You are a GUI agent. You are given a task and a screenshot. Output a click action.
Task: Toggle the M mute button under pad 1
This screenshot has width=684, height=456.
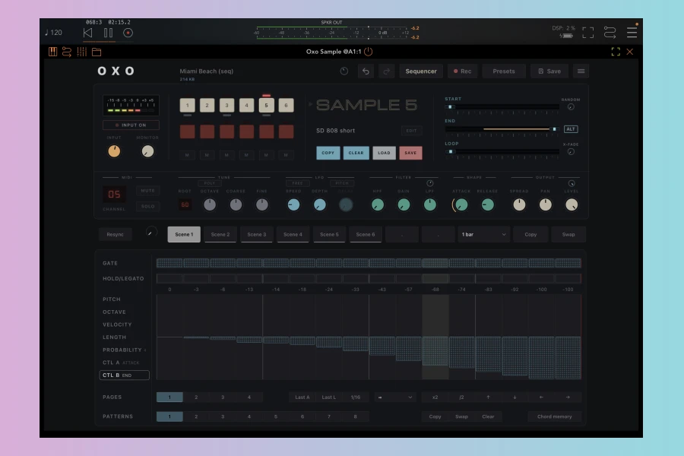187,155
